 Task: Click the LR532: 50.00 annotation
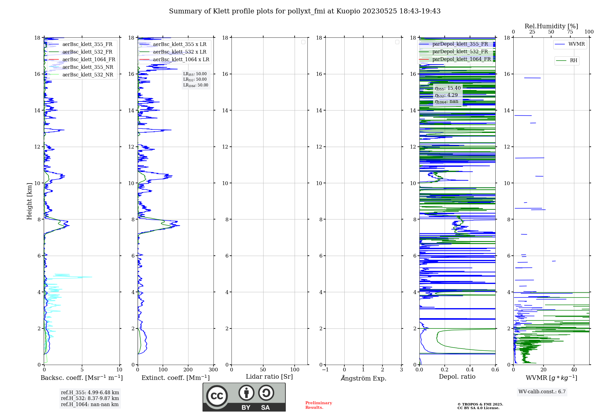195,79
